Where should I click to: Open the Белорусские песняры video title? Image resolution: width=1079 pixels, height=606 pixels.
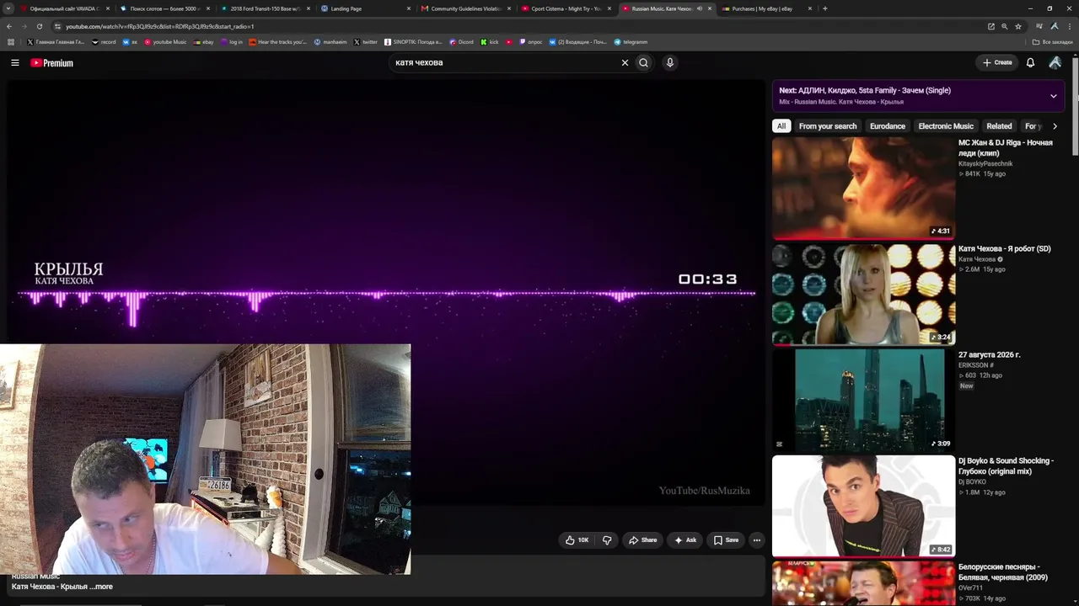click(1005, 572)
